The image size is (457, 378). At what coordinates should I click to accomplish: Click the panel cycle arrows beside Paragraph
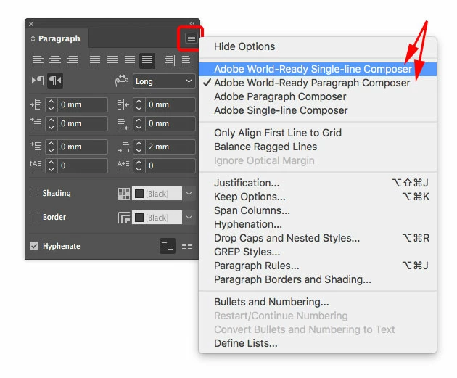pos(33,38)
